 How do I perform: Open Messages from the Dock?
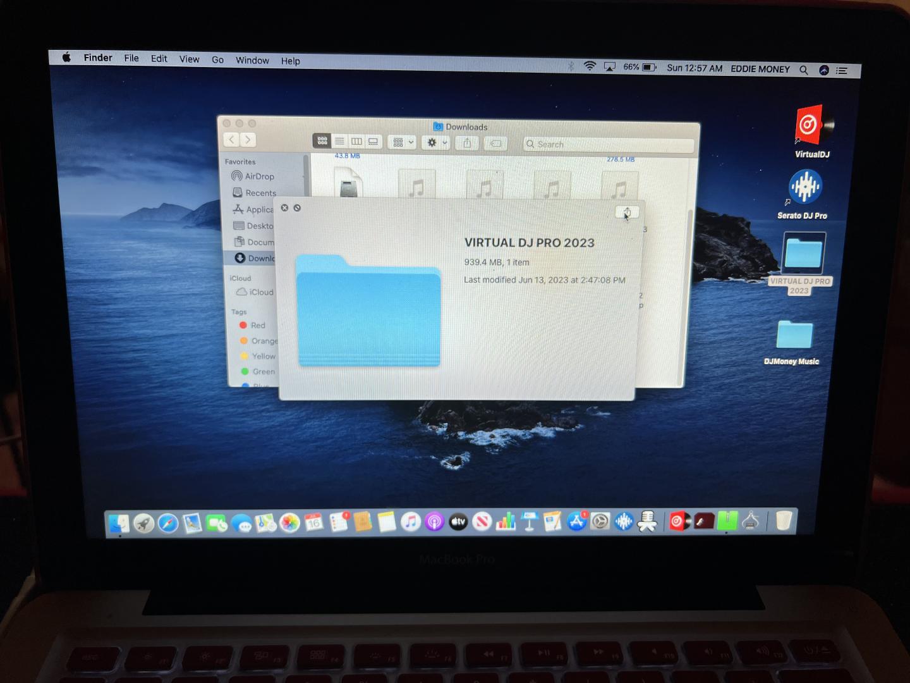click(x=241, y=524)
